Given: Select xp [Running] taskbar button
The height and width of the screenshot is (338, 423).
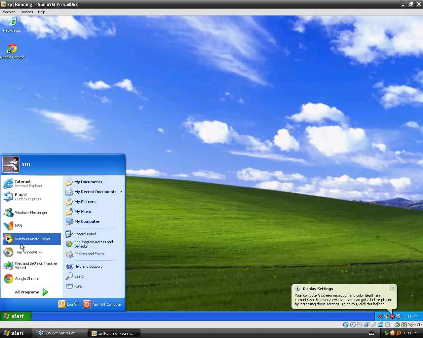Looking at the screenshot, I should point(114,333).
